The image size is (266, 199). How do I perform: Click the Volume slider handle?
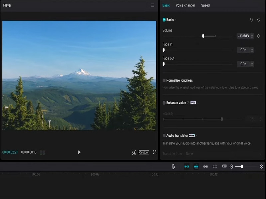click(x=203, y=36)
